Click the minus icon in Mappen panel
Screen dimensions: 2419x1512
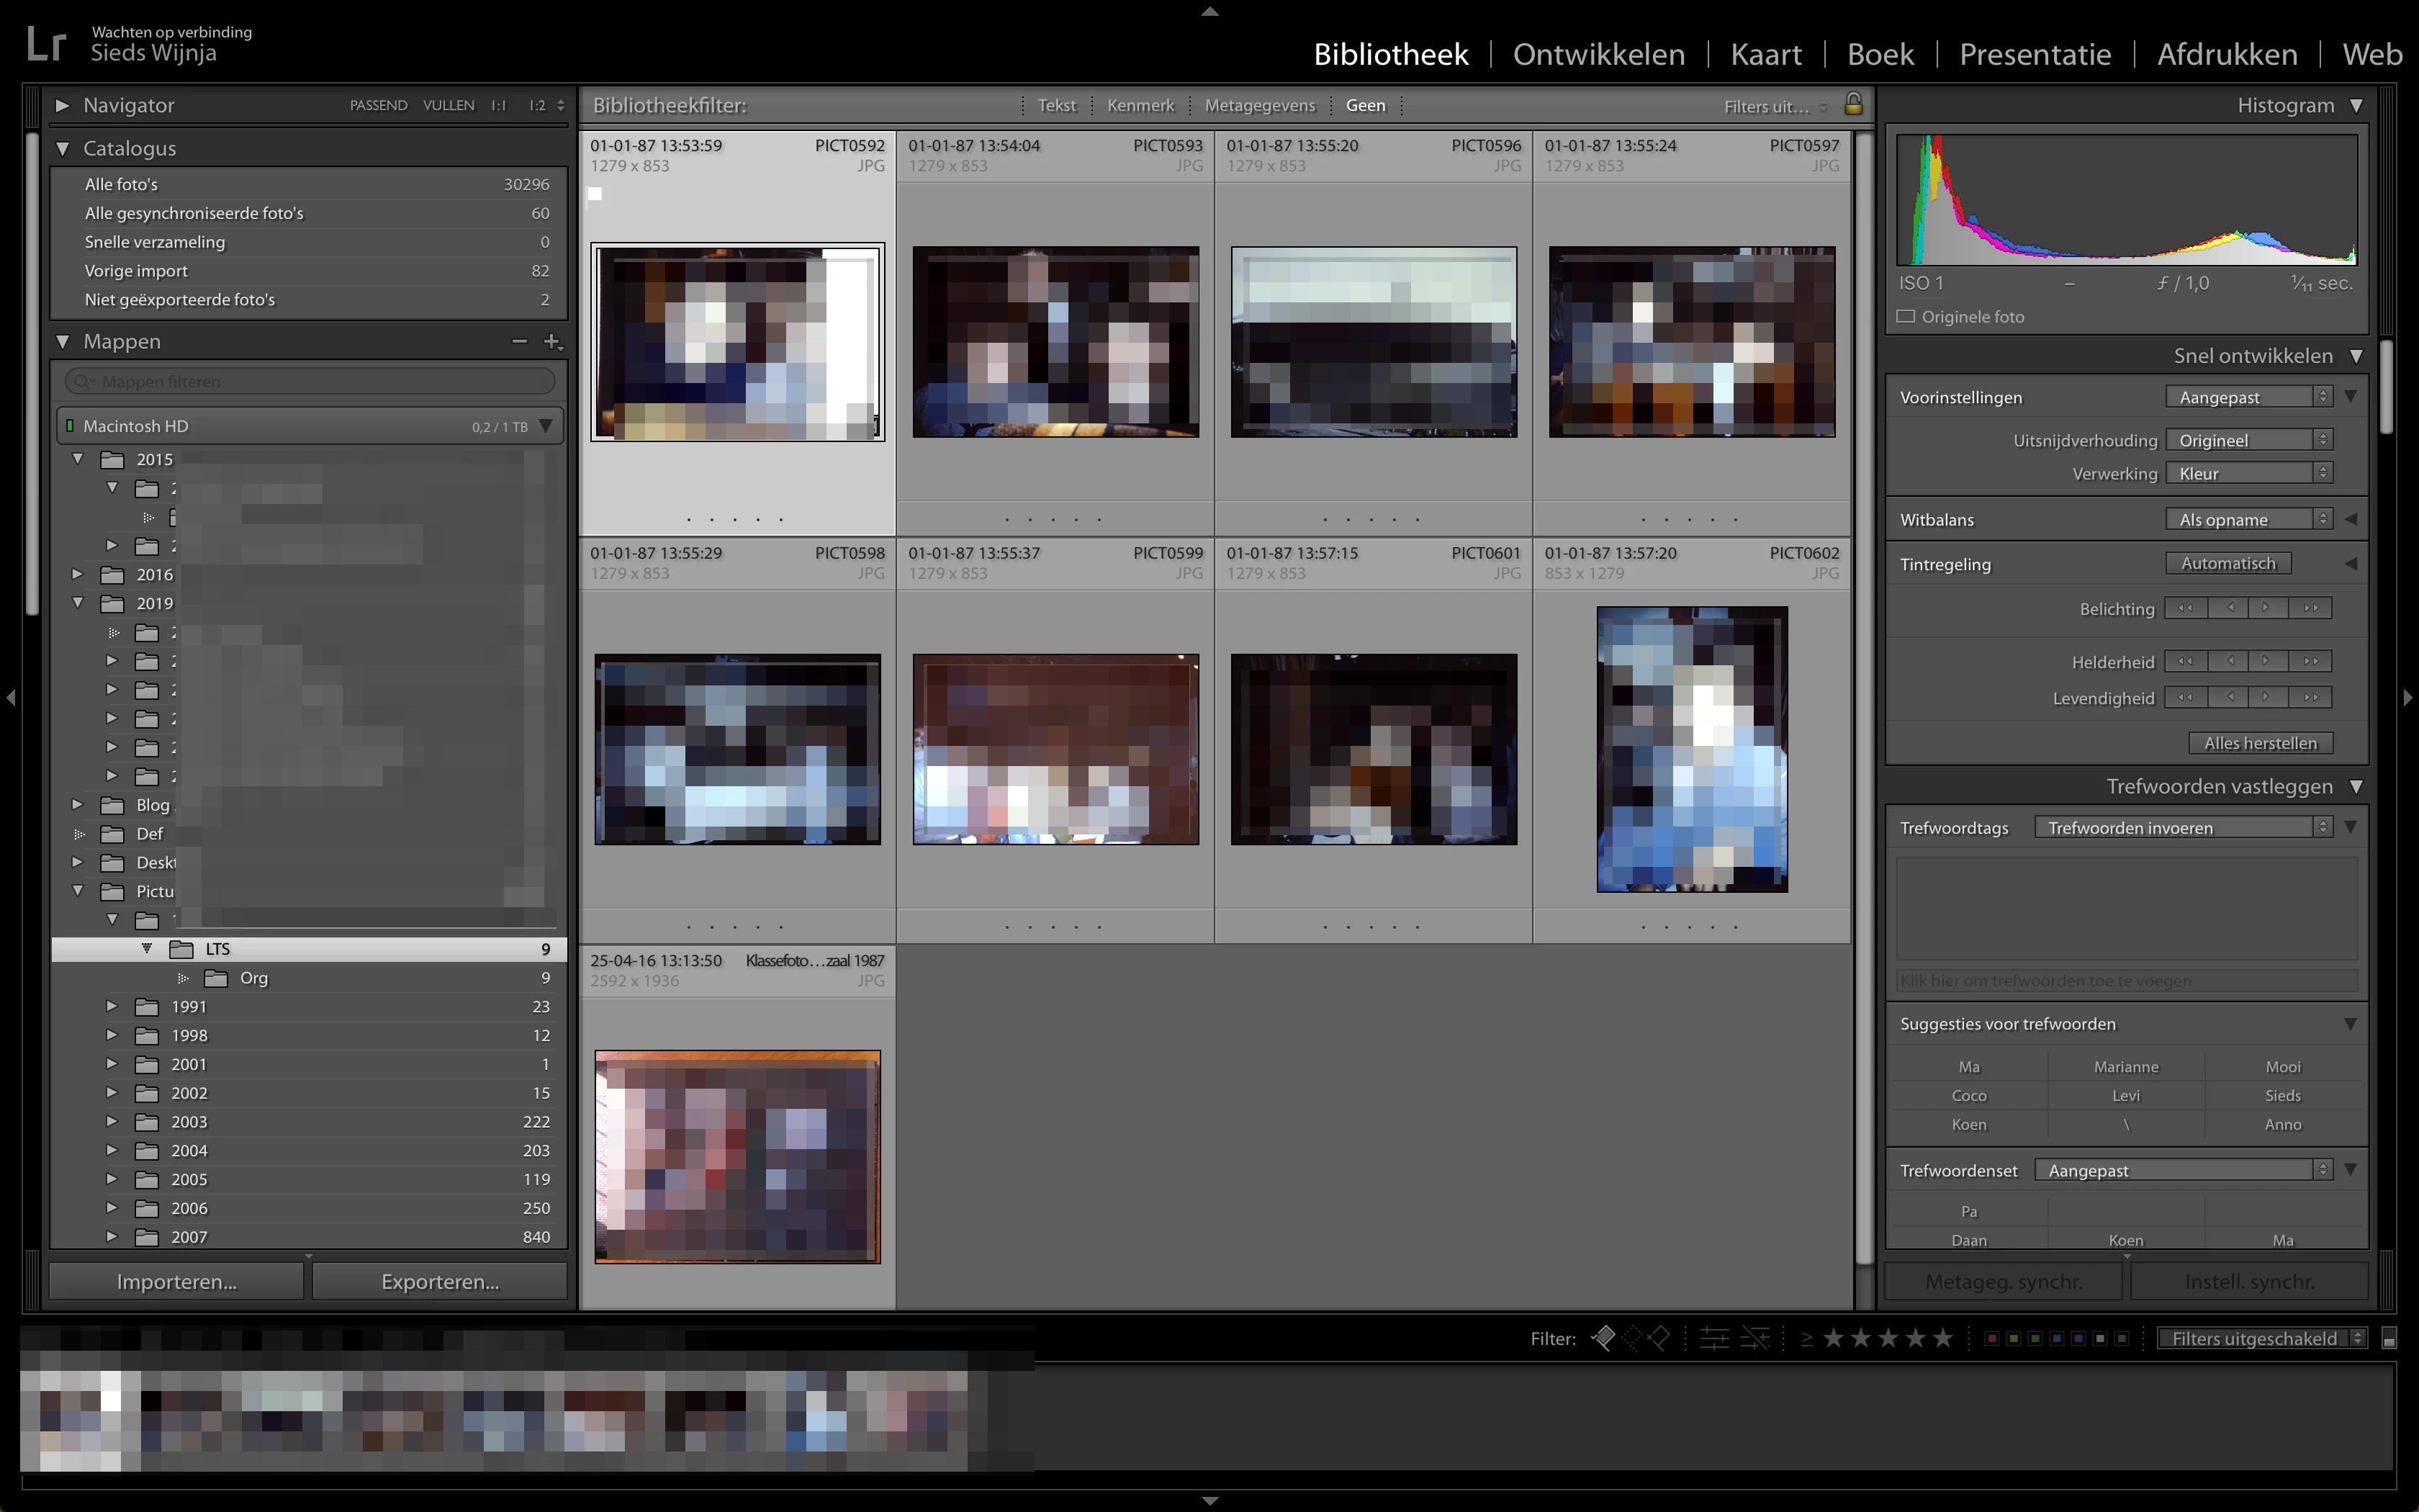[519, 342]
